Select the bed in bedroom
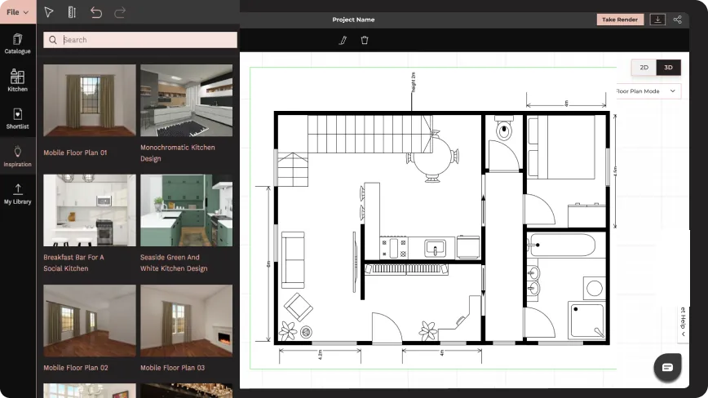This screenshot has height=398, width=708. (x=562, y=147)
